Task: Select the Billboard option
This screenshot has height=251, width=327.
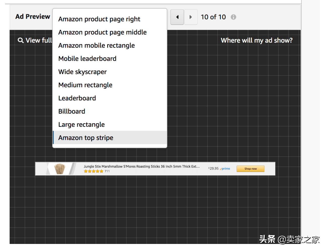Action: click(x=110, y=111)
